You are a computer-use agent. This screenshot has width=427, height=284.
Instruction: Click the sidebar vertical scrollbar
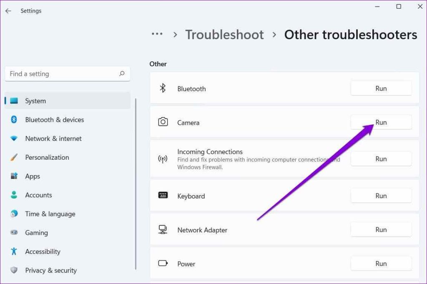click(136, 184)
